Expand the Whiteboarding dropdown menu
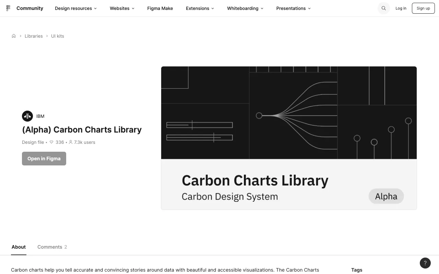 [245, 8]
